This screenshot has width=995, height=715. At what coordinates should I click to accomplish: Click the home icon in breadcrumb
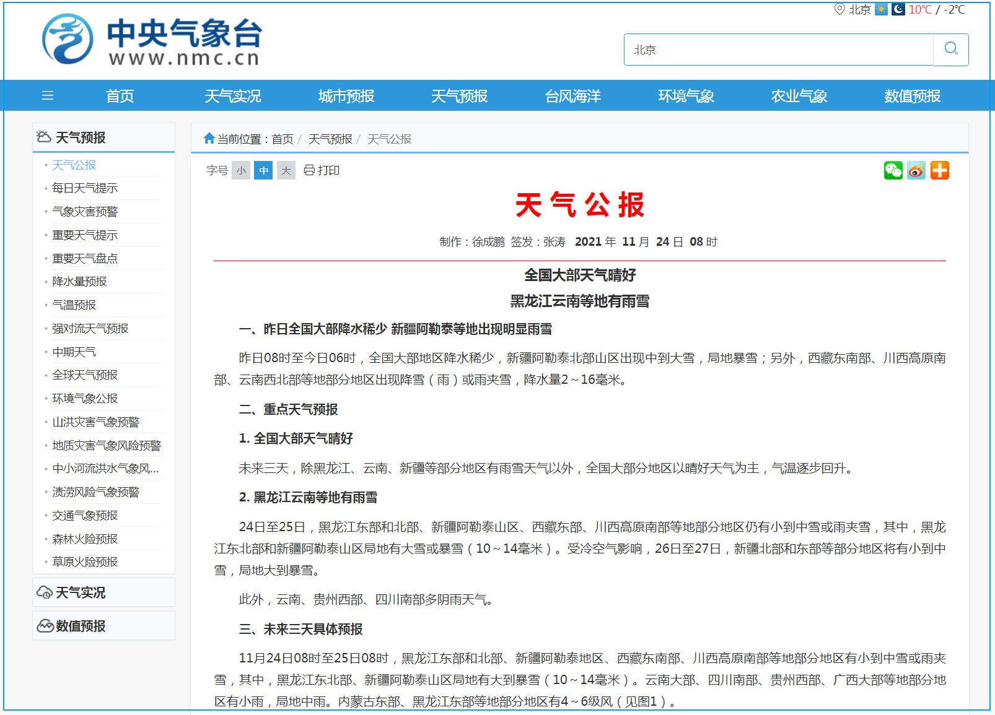click(x=209, y=139)
